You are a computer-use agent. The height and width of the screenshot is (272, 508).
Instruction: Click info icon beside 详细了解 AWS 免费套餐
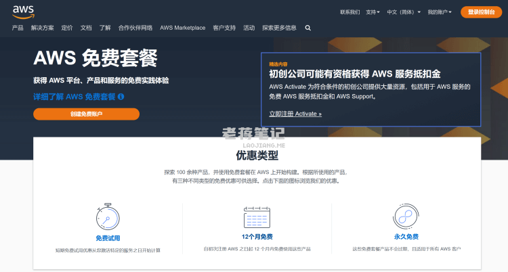(x=121, y=97)
